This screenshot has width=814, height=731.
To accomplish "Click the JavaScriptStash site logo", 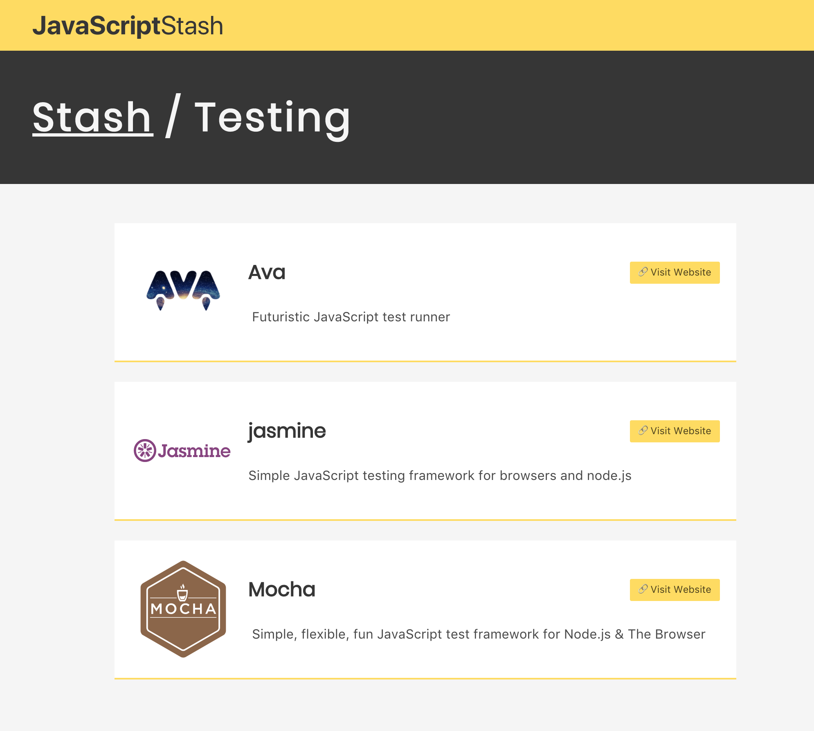I will click(128, 26).
